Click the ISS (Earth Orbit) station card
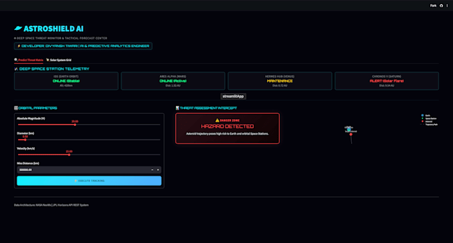 tap(66, 81)
